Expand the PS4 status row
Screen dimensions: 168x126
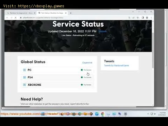point(57,77)
